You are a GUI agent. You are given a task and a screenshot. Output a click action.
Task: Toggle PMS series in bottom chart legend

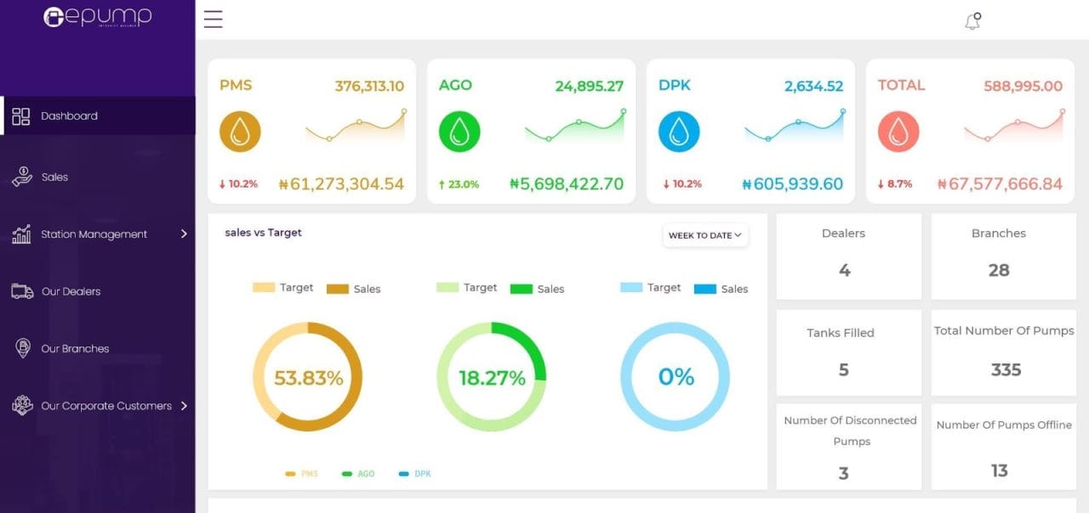click(302, 474)
